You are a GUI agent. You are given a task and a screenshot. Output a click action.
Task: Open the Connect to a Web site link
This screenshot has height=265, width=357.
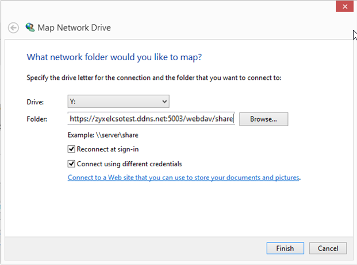point(183,178)
